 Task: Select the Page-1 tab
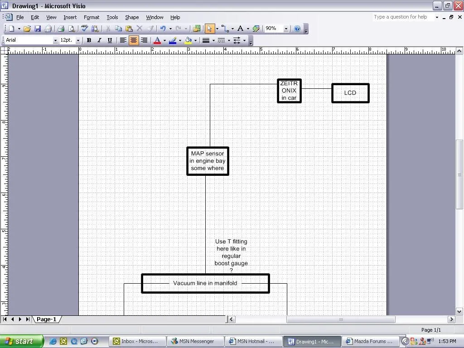[x=46, y=319]
